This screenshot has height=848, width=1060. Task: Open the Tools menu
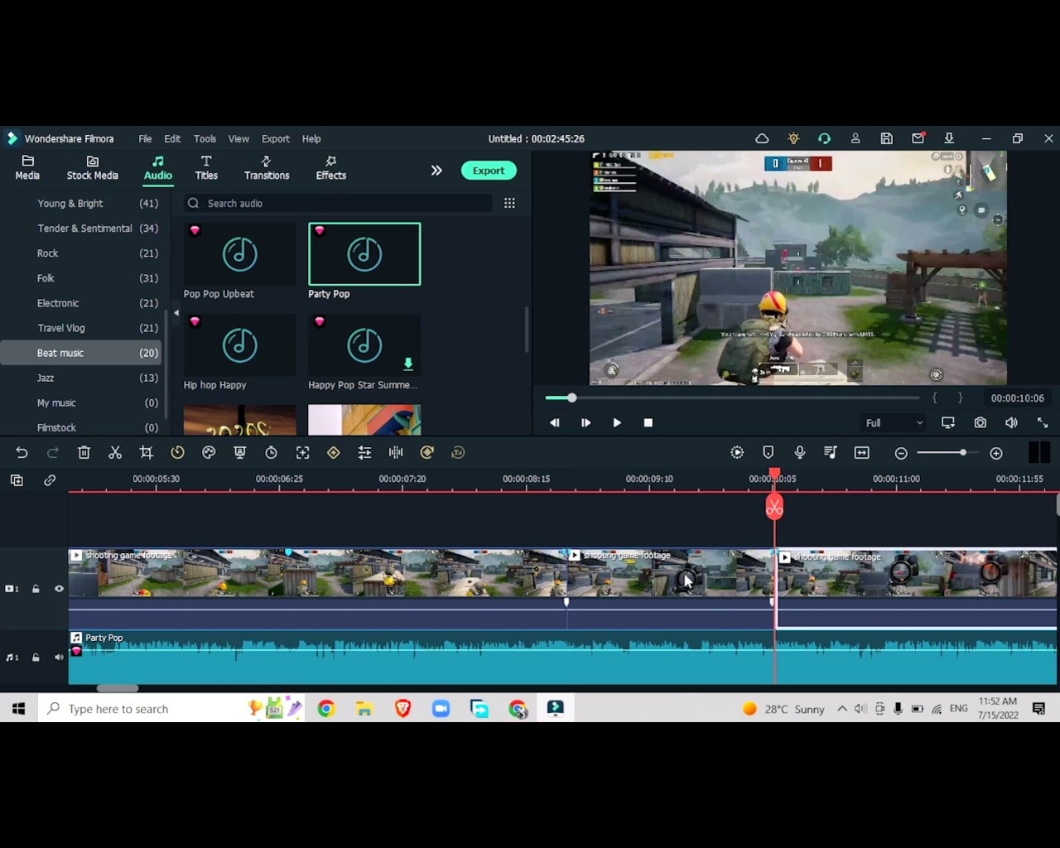tap(205, 139)
